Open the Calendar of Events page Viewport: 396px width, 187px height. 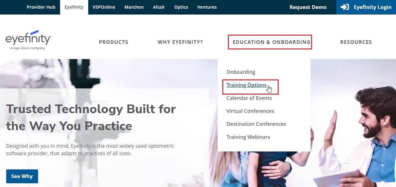pyautogui.click(x=249, y=98)
